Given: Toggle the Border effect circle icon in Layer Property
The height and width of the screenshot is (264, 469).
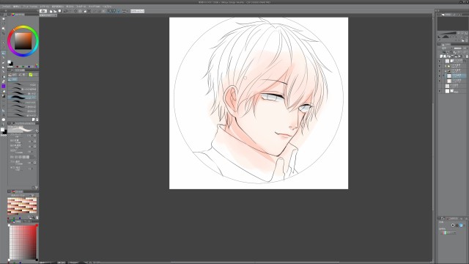Looking at the screenshot, I should 453,225.
